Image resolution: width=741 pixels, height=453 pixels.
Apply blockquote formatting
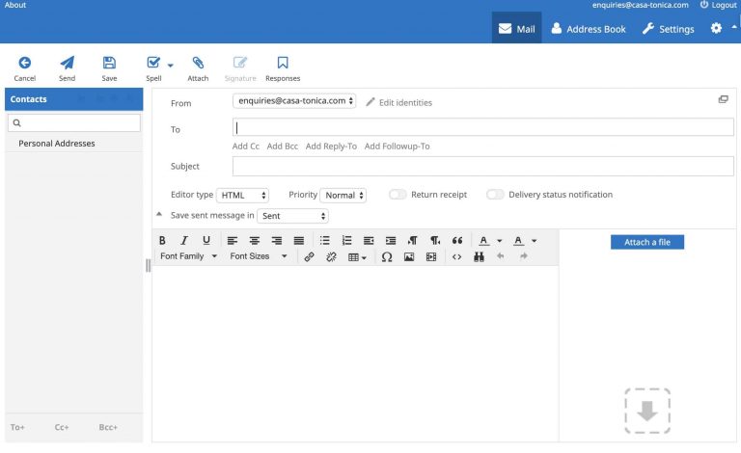[457, 241]
